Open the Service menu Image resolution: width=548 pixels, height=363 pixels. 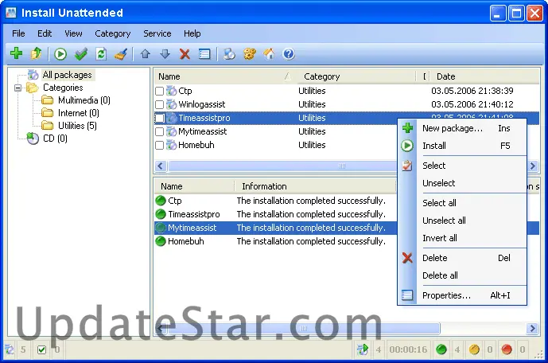click(x=157, y=33)
